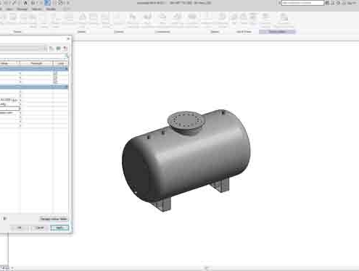Select the highlighted ribbon panel on the right
The height and width of the screenshot is (271, 359).
[277, 32]
